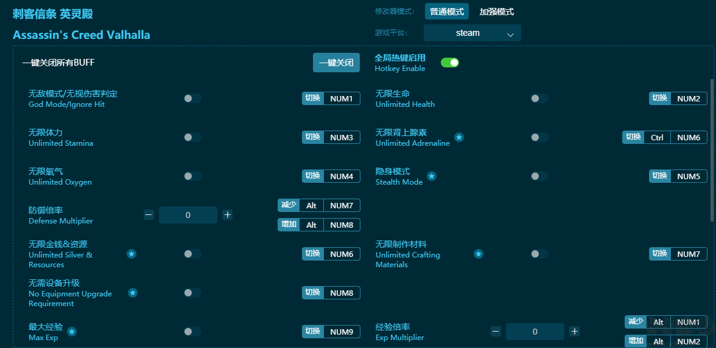Click 游戏平台 label text
This screenshot has width=716, height=348.
point(391,33)
